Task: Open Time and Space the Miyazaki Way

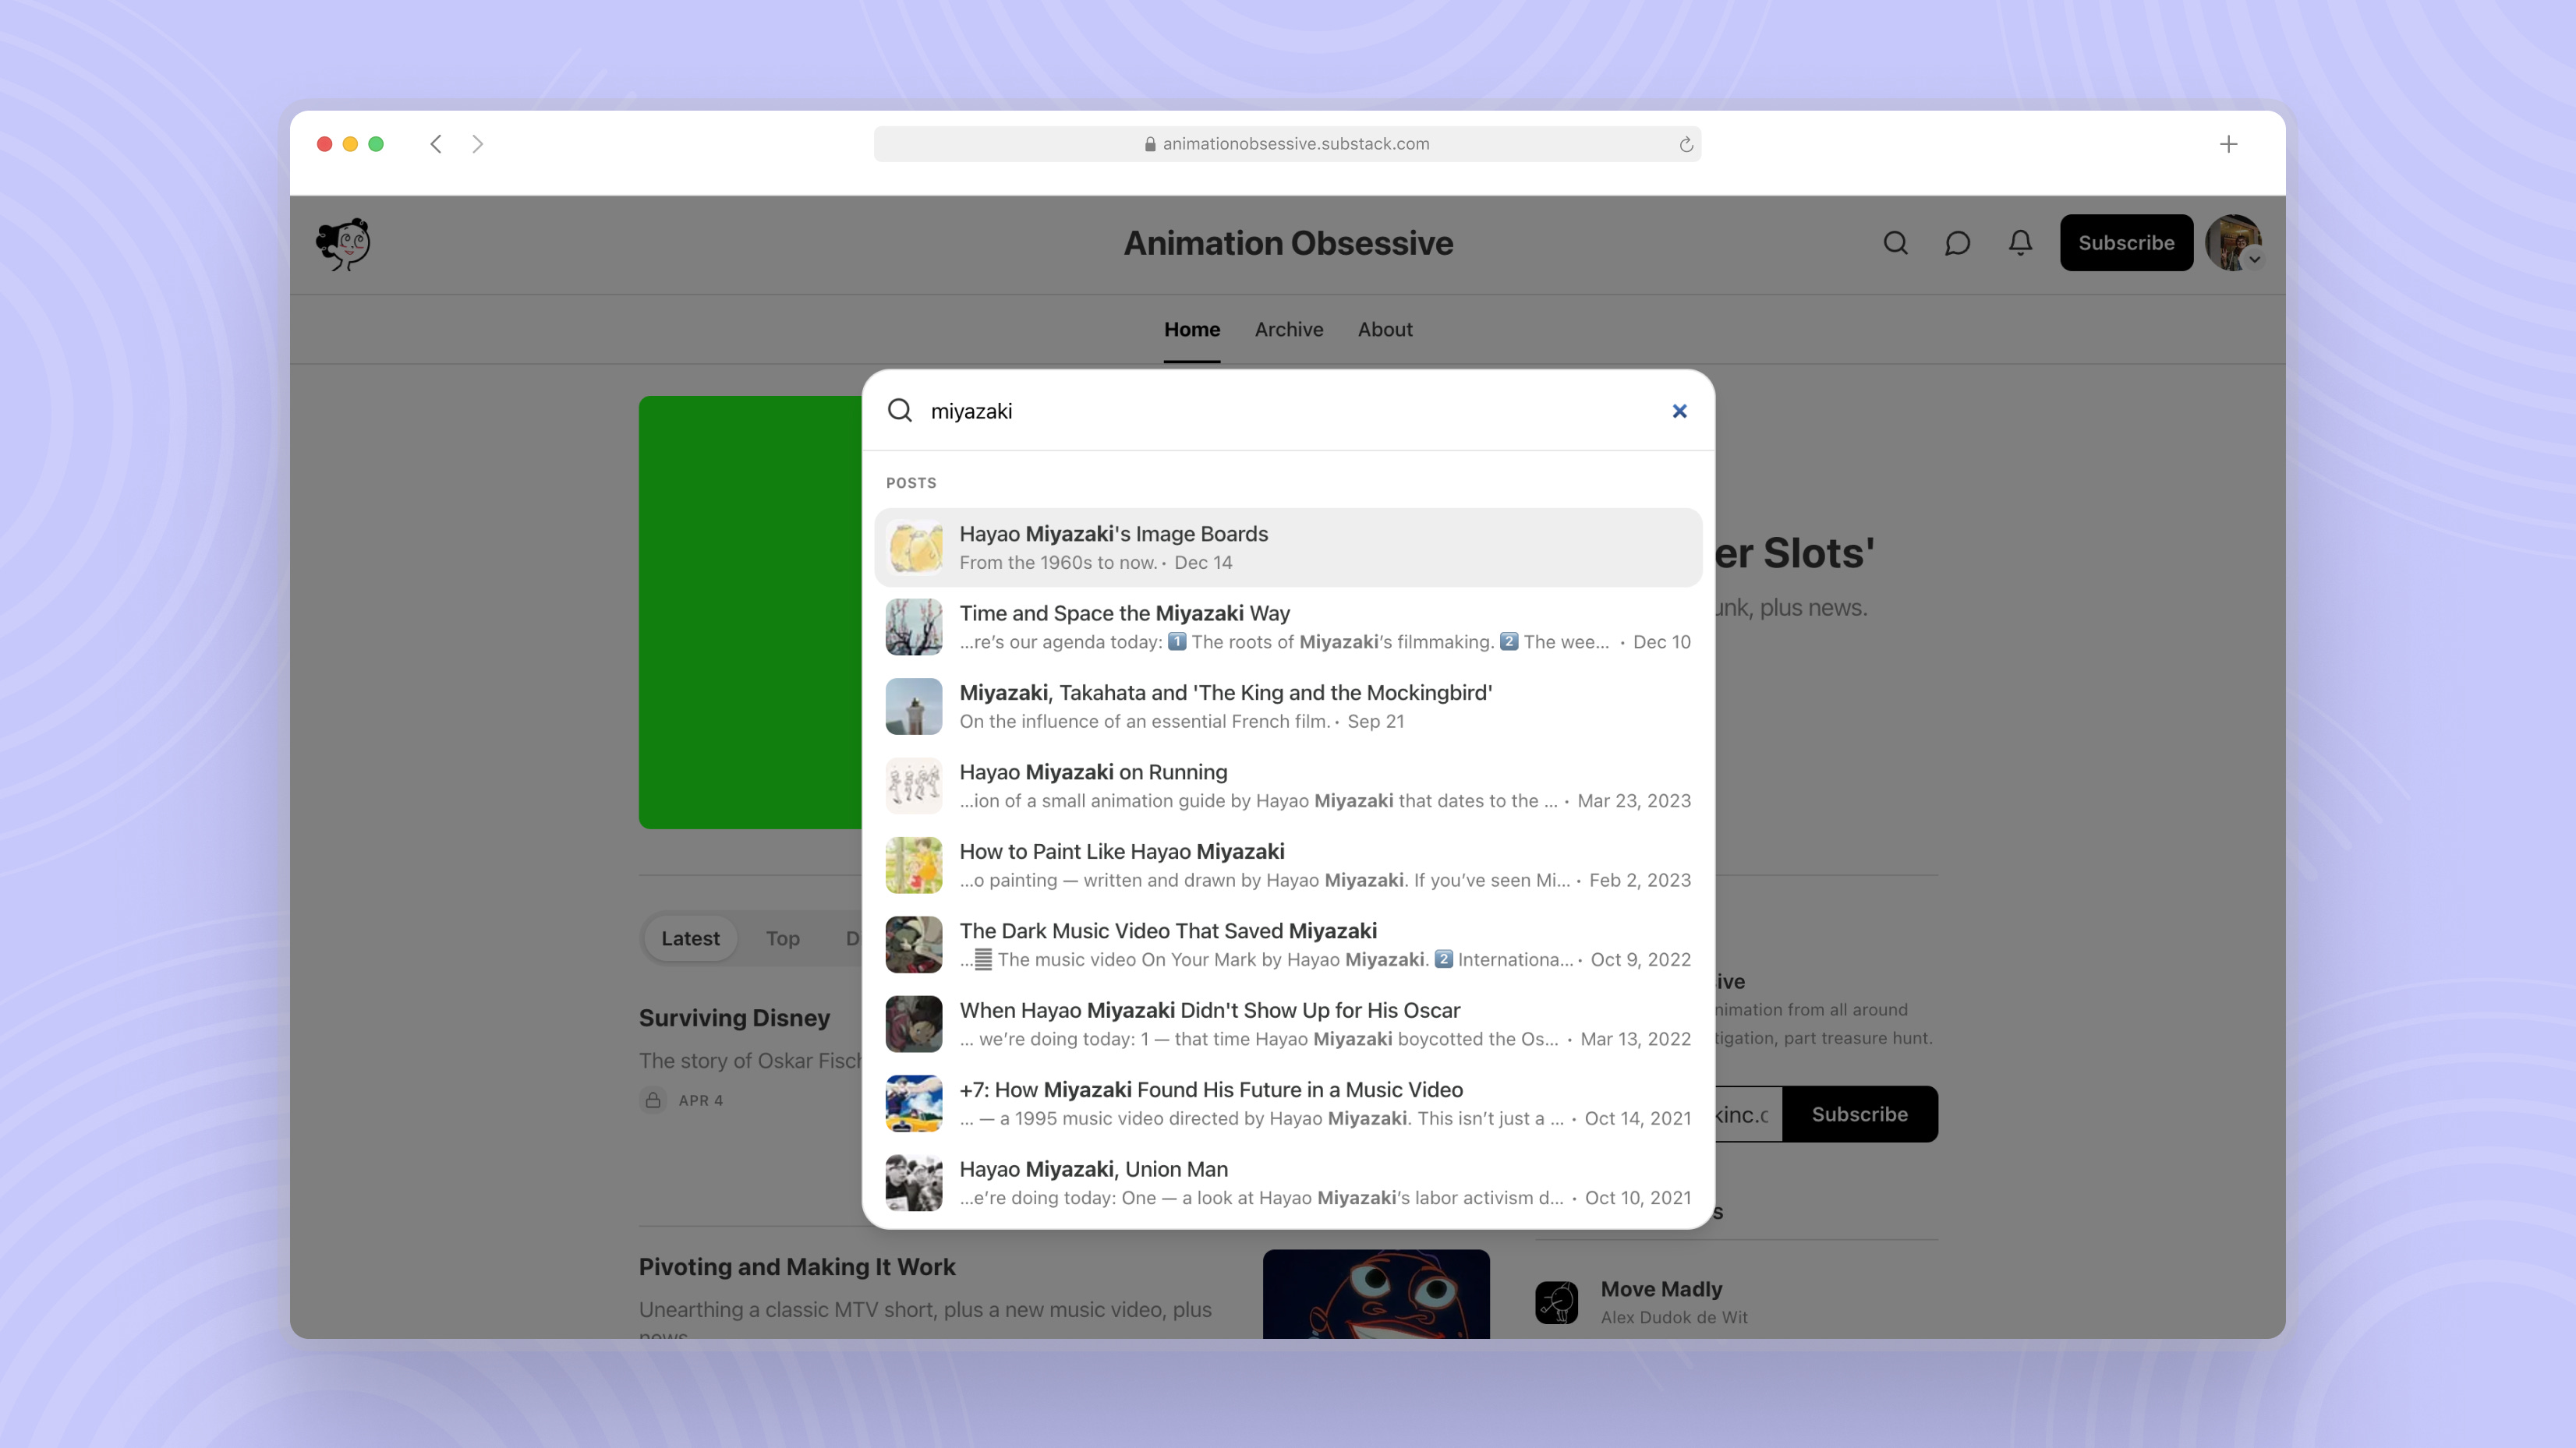Action: click(1288, 627)
